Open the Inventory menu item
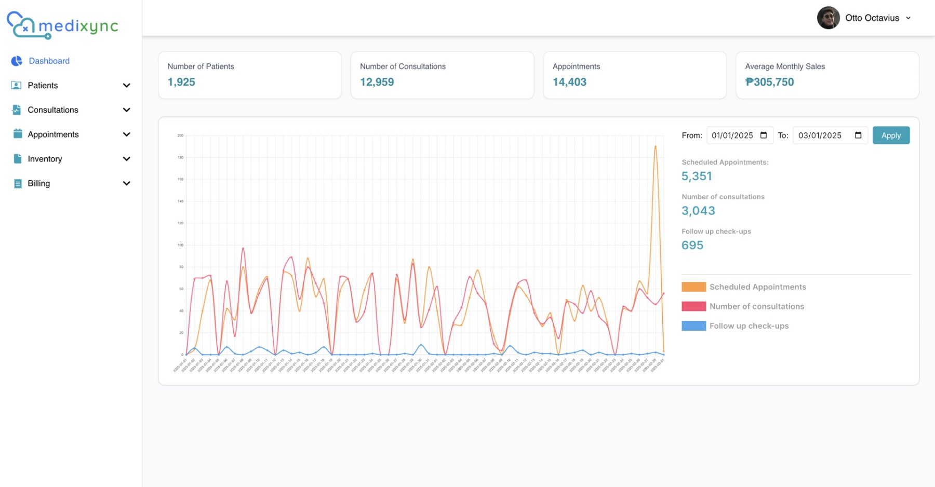Screen dimensions: 935x487 tap(45, 159)
